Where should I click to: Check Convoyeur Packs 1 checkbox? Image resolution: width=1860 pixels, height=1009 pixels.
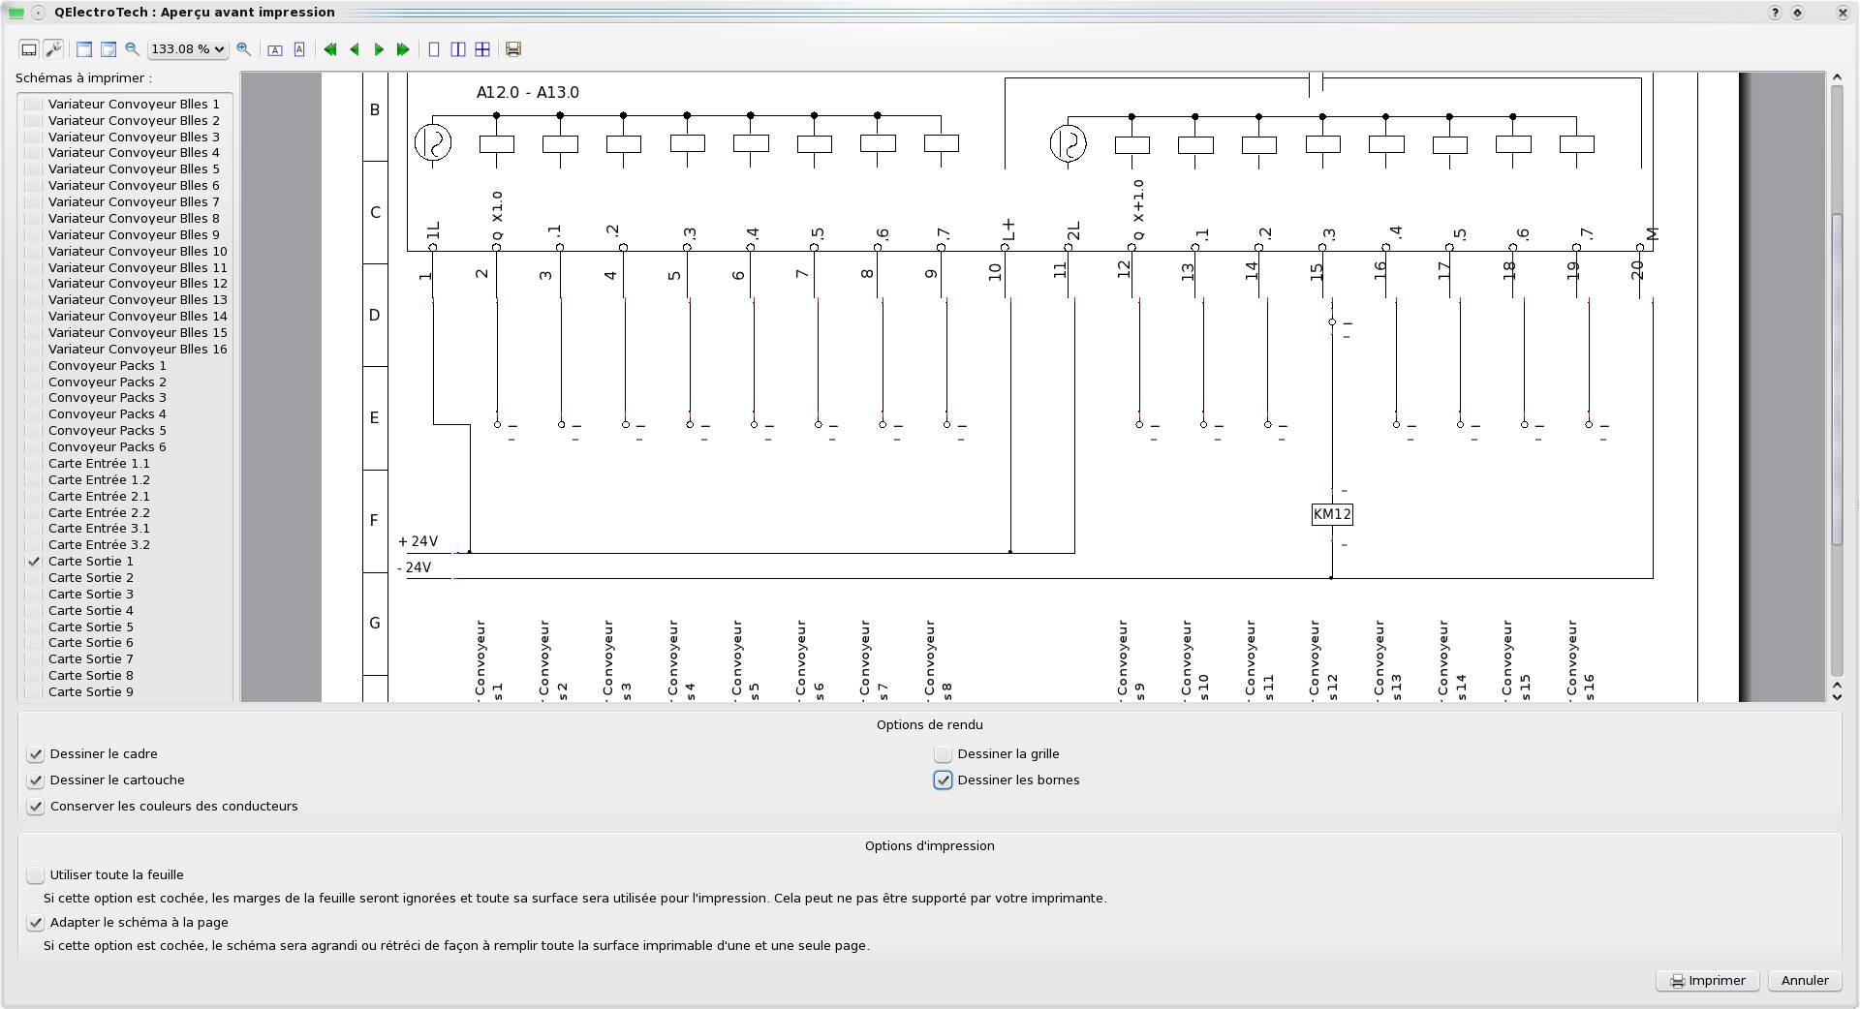(x=34, y=366)
